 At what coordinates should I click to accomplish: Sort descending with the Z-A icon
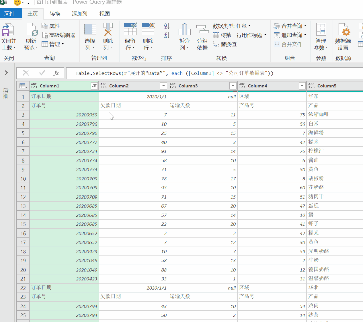(x=167, y=35)
